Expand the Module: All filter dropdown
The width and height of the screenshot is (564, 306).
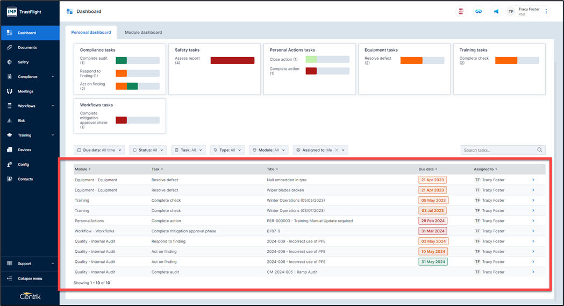tap(268, 151)
